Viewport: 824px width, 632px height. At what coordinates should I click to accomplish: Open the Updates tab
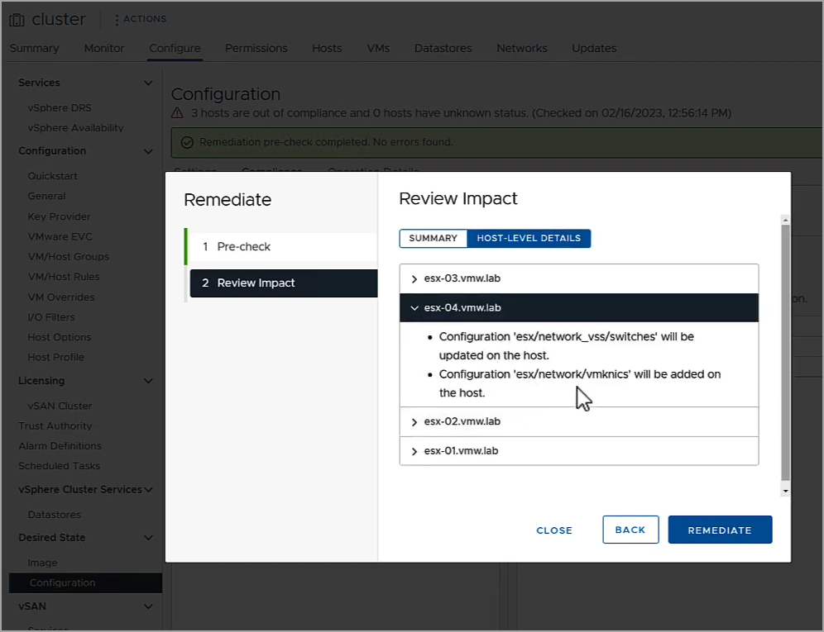pos(594,48)
